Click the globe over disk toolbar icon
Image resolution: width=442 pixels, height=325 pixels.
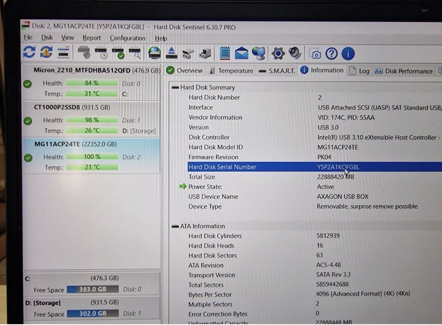click(155, 53)
